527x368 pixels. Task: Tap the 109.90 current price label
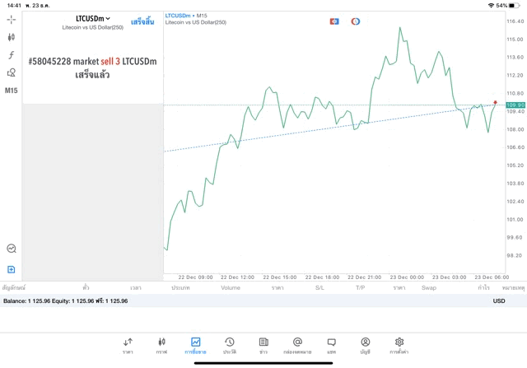(x=515, y=105)
